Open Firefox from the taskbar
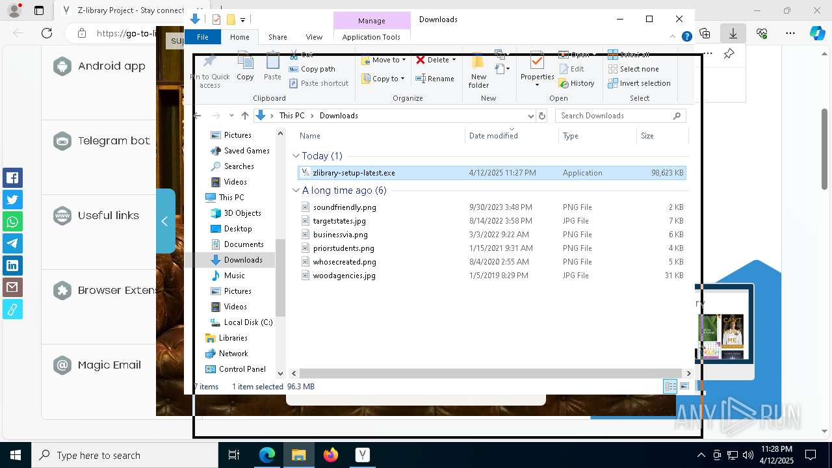The image size is (832, 468). coord(331,455)
